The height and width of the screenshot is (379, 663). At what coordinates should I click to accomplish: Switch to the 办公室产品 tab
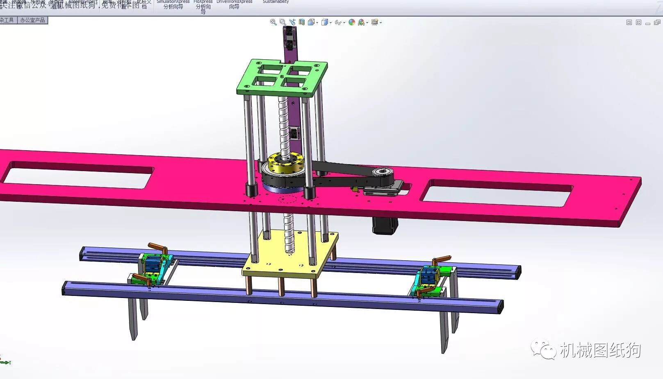[32, 20]
